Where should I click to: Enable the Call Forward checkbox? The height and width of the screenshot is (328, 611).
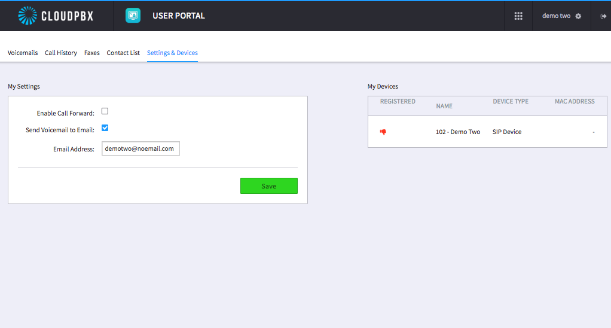105,111
